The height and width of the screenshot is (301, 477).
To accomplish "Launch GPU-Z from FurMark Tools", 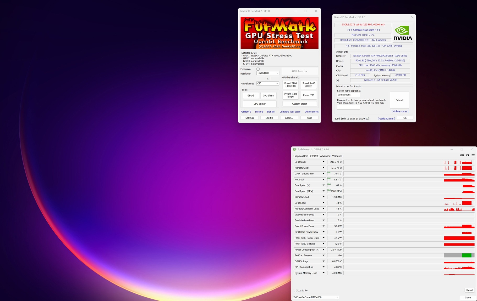I will point(251,95).
